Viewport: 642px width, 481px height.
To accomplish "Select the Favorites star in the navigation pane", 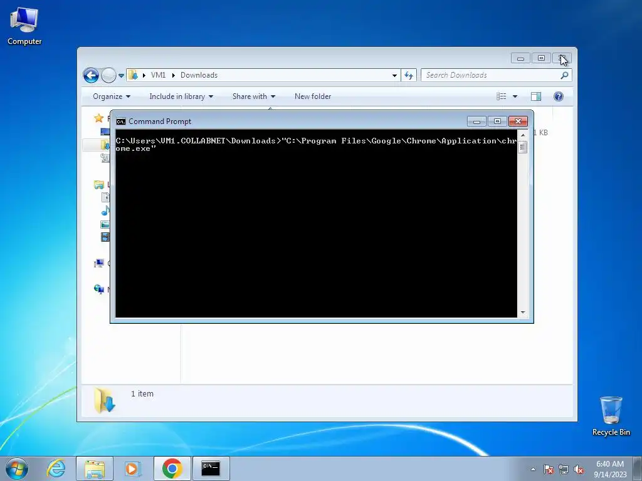I will click(98, 118).
